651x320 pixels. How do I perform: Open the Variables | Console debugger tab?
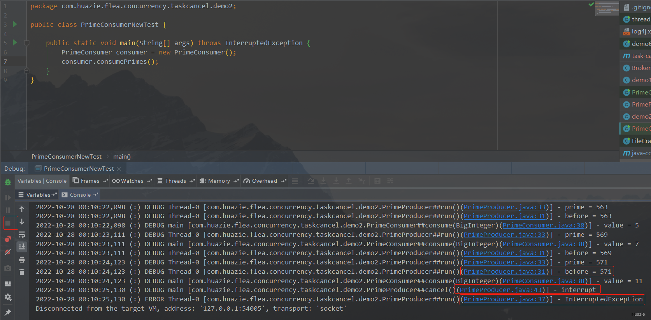42,181
